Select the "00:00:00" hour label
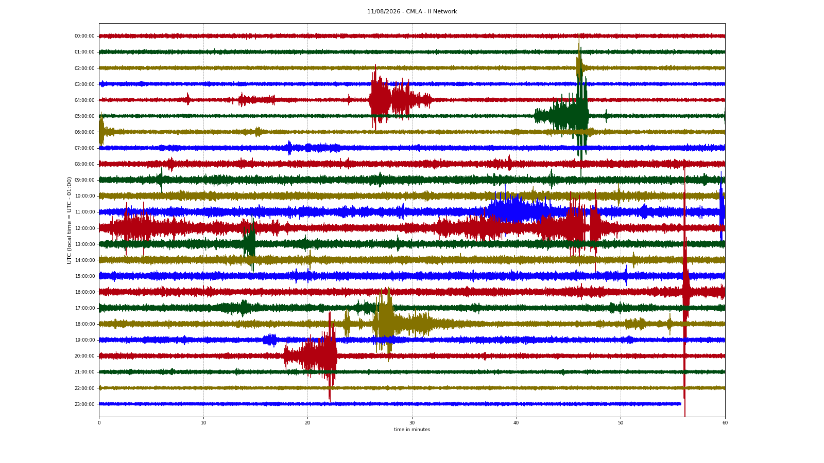This screenshot has height=463, width=824. pos(84,36)
